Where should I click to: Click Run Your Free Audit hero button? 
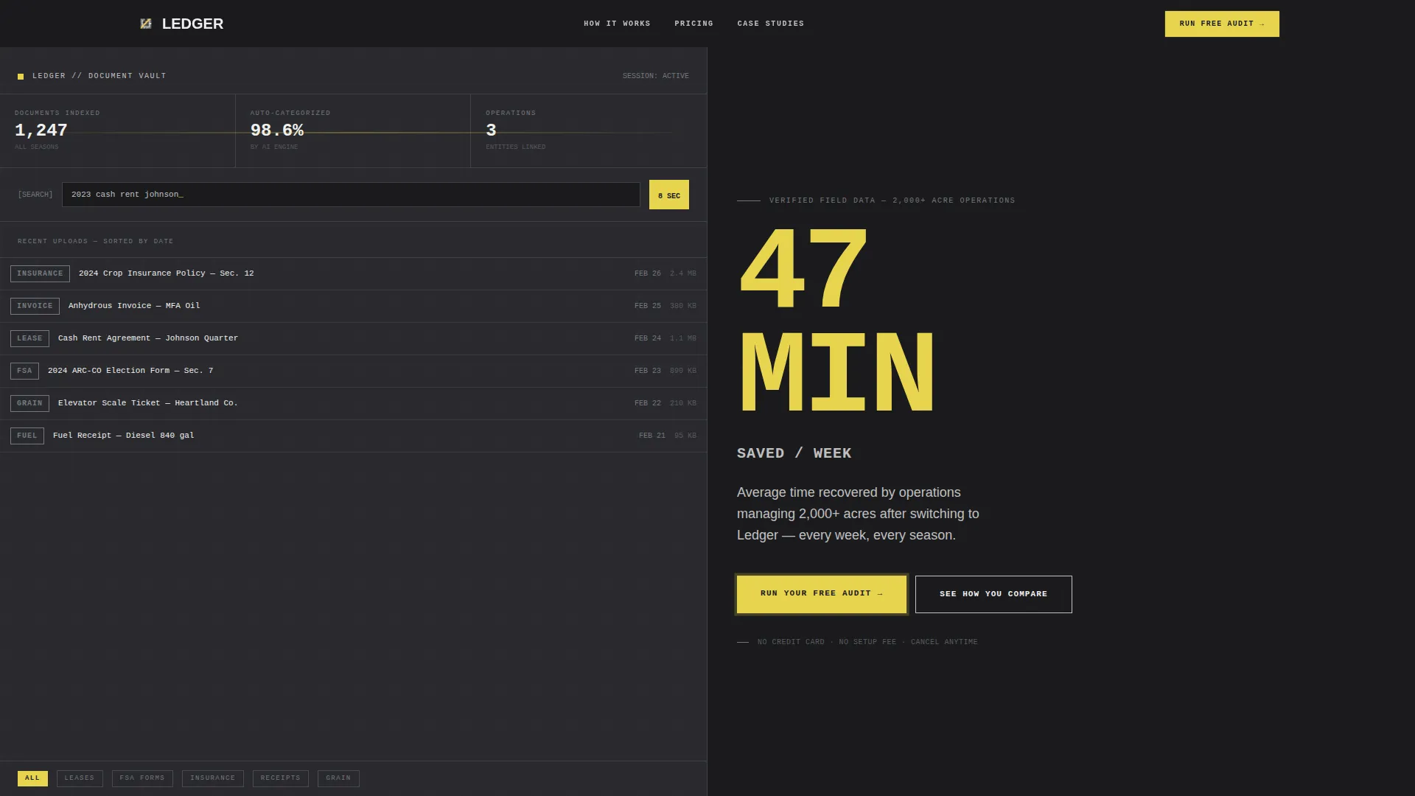tap(822, 594)
